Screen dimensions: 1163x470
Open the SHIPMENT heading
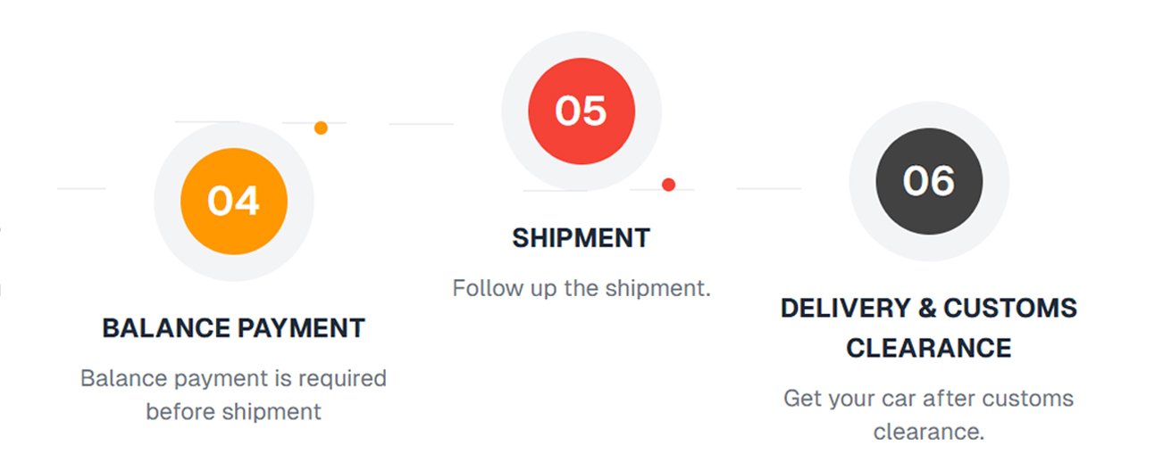coord(581,238)
